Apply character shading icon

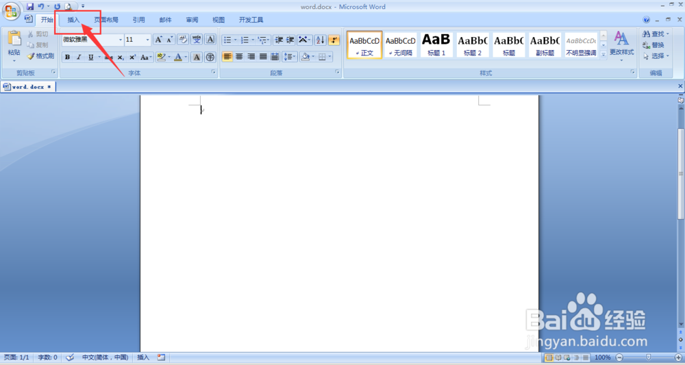pos(197,58)
